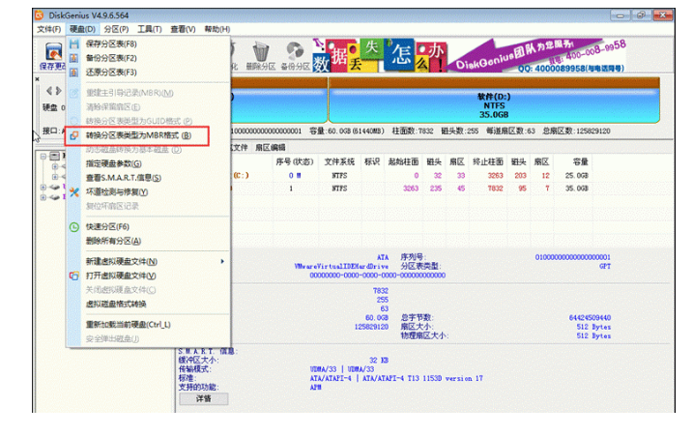Screen dimensions: 693x436
Task: Click the 标识 column header
Action: [372, 161]
